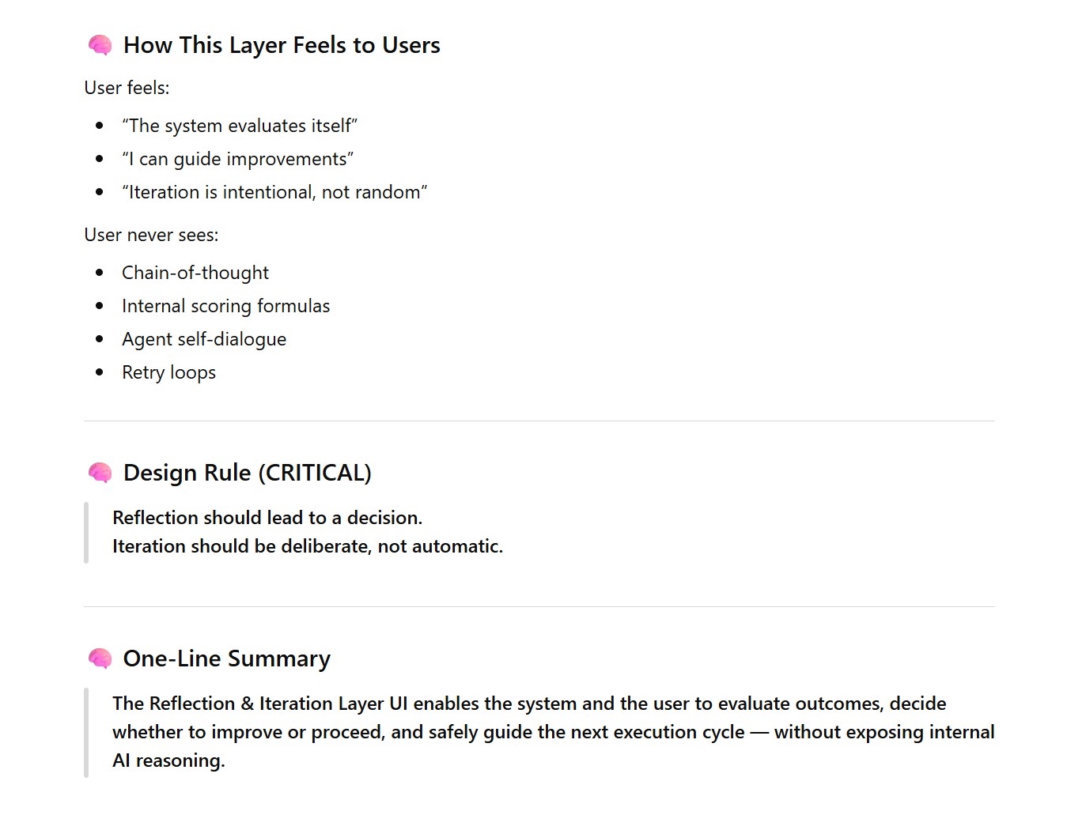Click the "Internal scoring formulas" list item
The image size is (1067, 815).
pyautogui.click(x=225, y=306)
